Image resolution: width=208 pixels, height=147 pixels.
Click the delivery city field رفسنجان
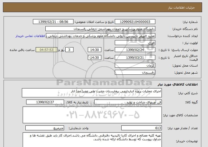pos(135,73)
